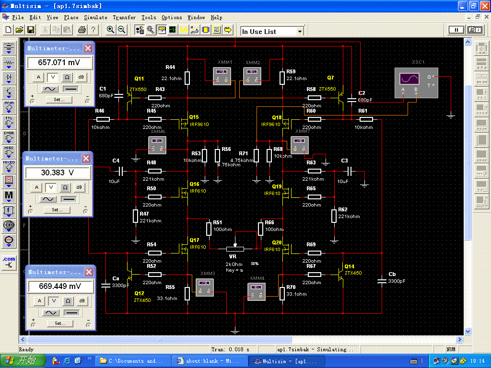Click the Print icon in toolbar
Viewport: 491px width, 368px height.
(82, 30)
